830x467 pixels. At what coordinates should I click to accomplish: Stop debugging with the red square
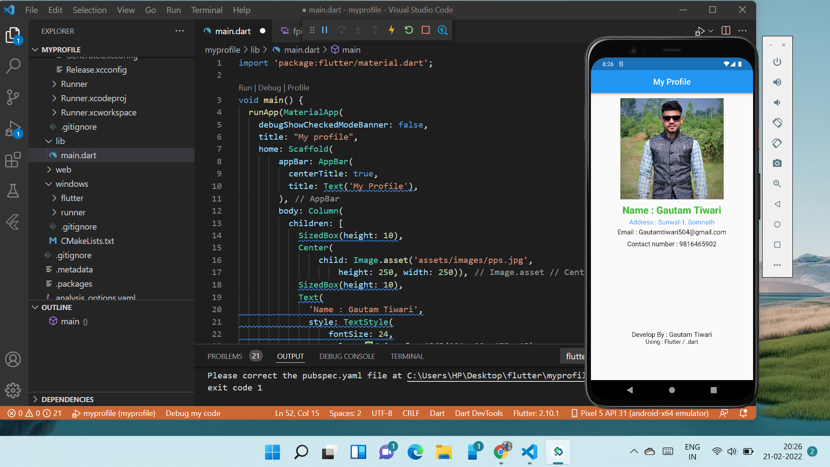point(426,30)
